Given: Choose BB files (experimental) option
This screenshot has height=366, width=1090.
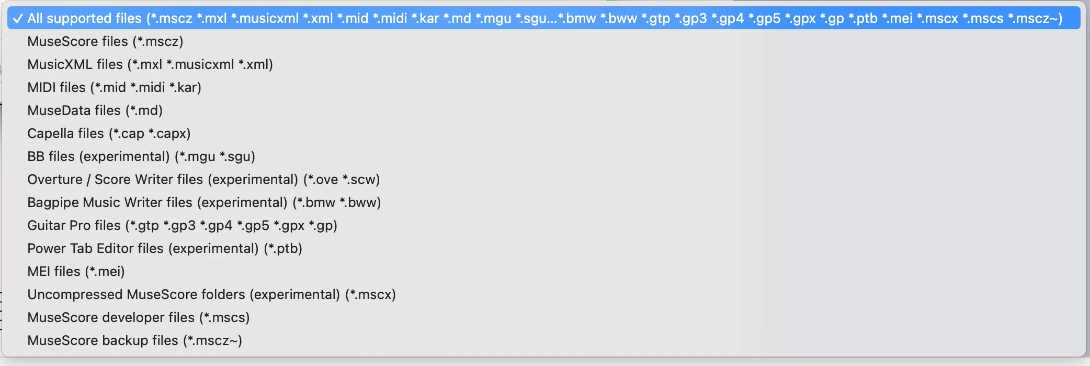Looking at the screenshot, I should tap(141, 156).
